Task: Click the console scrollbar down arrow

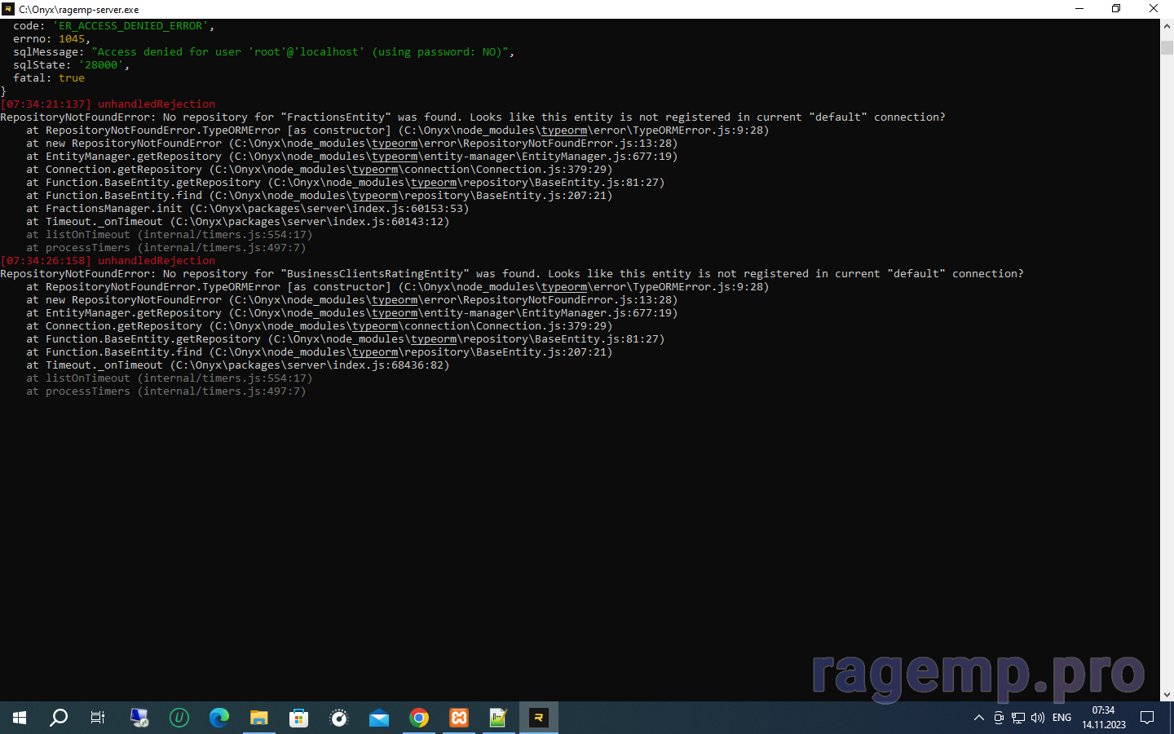Action: coord(1167,695)
